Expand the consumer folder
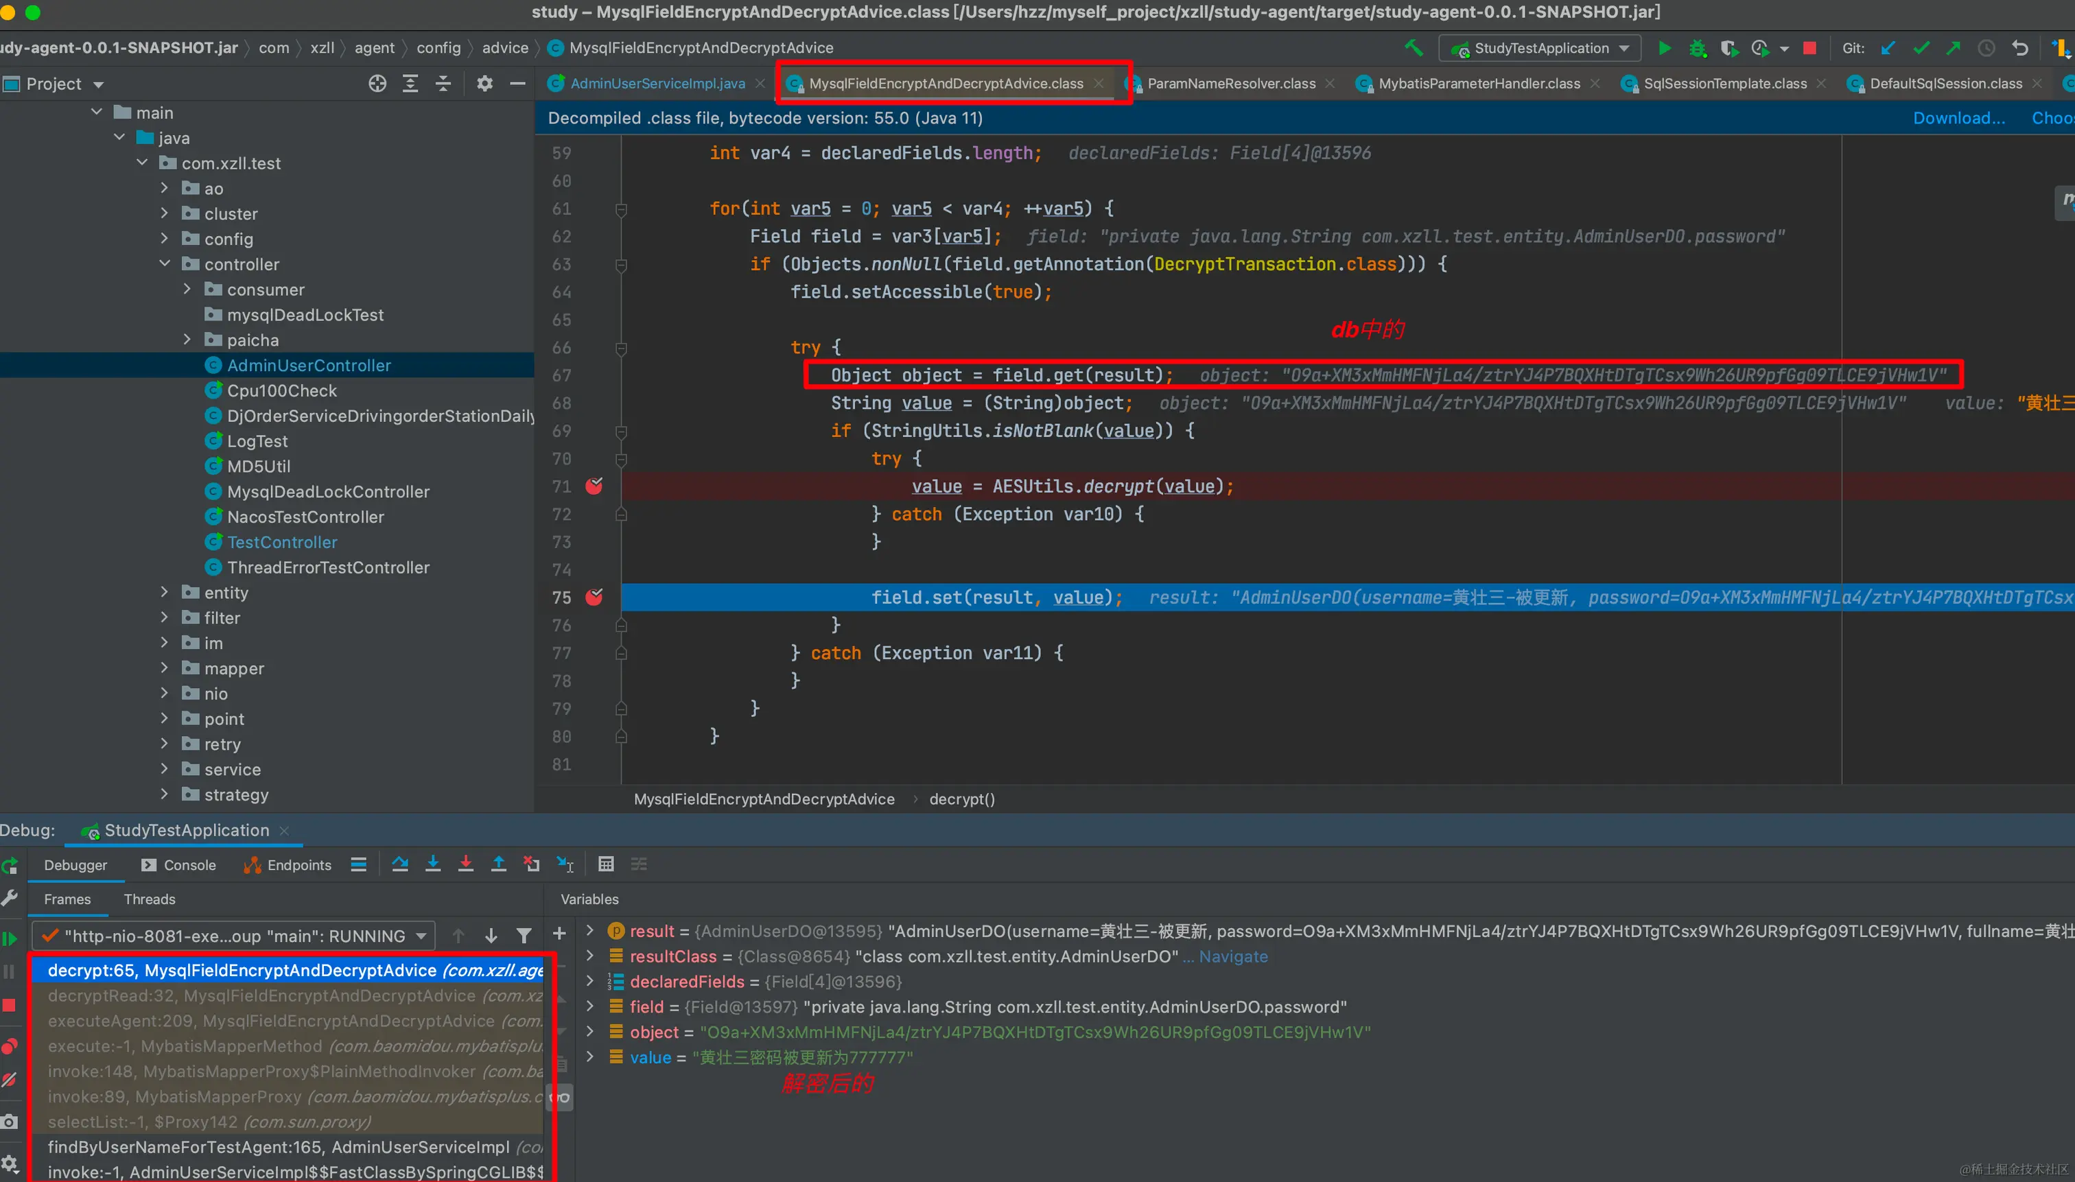The width and height of the screenshot is (2075, 1182). coord(187,289)
